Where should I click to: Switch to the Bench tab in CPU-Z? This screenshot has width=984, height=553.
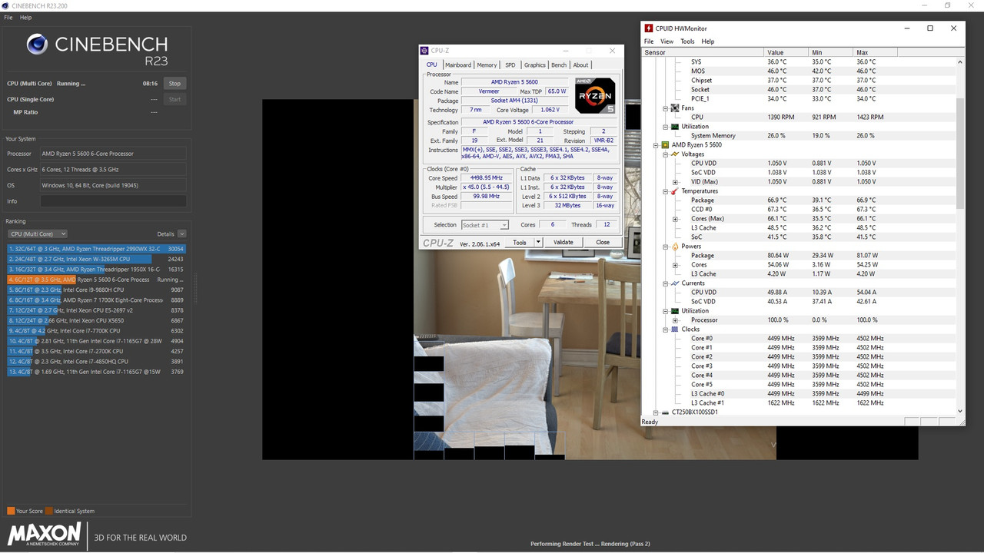click(558, 65)
